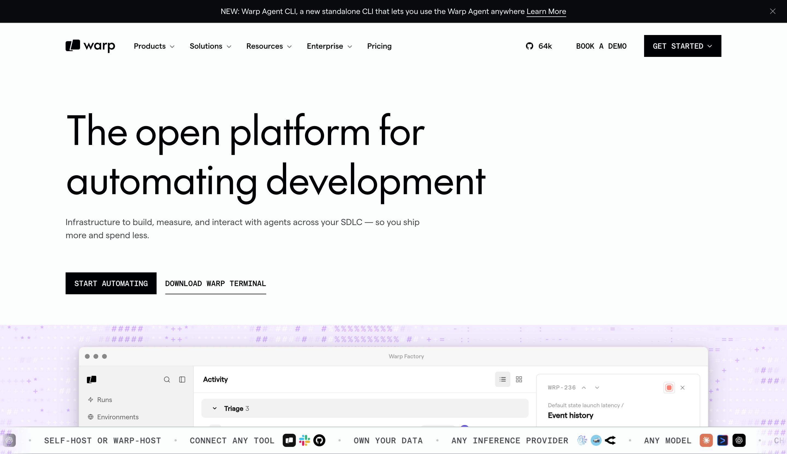
Task: Go to previous item with WRP-236 up chevron
Action: click(584, 388)
